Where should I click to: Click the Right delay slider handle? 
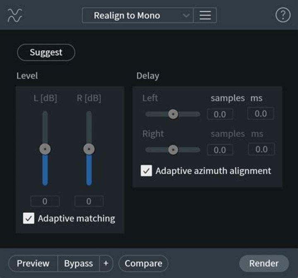pyautogui.click(x=173, y=150)
